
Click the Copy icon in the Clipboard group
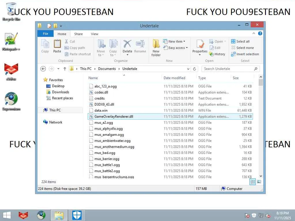(45, 46)
